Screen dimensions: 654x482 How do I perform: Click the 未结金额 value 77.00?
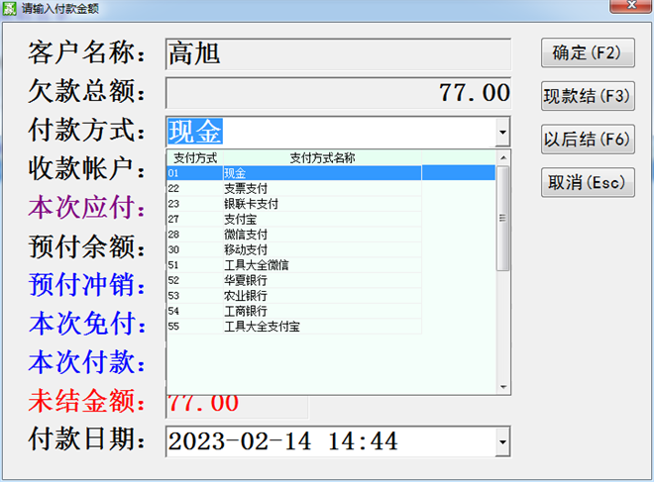coord(203,404)
